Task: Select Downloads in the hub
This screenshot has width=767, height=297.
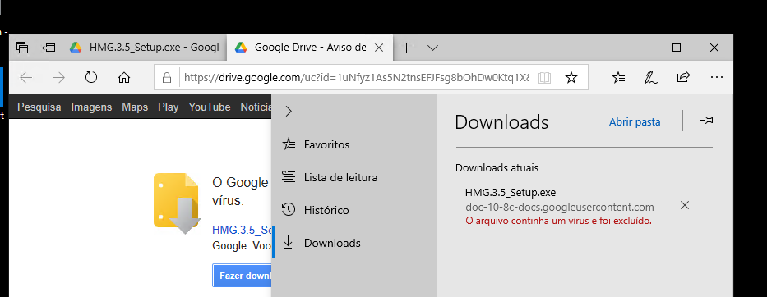Action: 354,243
